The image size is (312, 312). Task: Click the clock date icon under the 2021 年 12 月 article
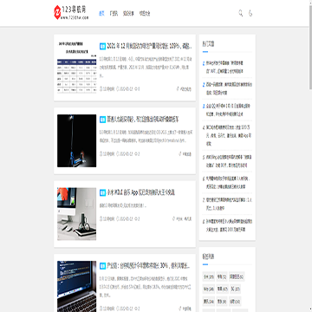click(118, 89)
